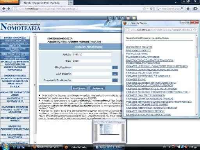200x150 pixels.
Task: Click the Αναζήτηση search button
Action: pyautogui.click(x=79, y=88)
